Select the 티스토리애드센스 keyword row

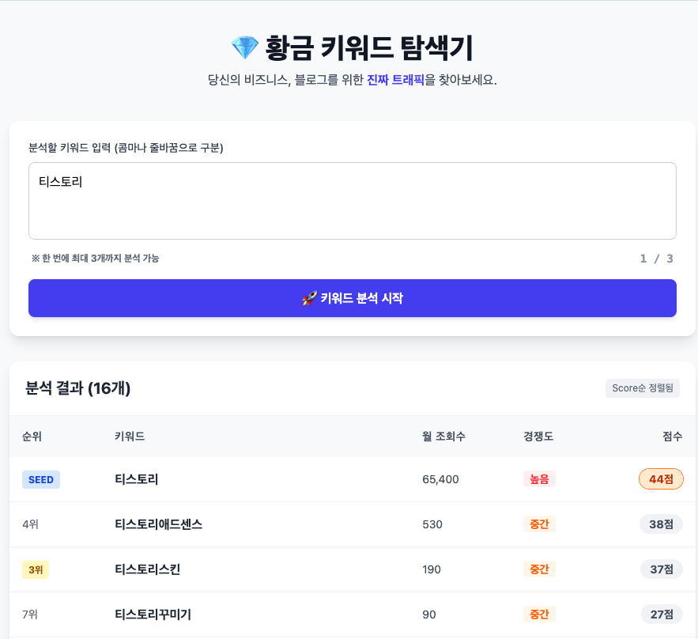pyautogui.click(x=159, y=524)
